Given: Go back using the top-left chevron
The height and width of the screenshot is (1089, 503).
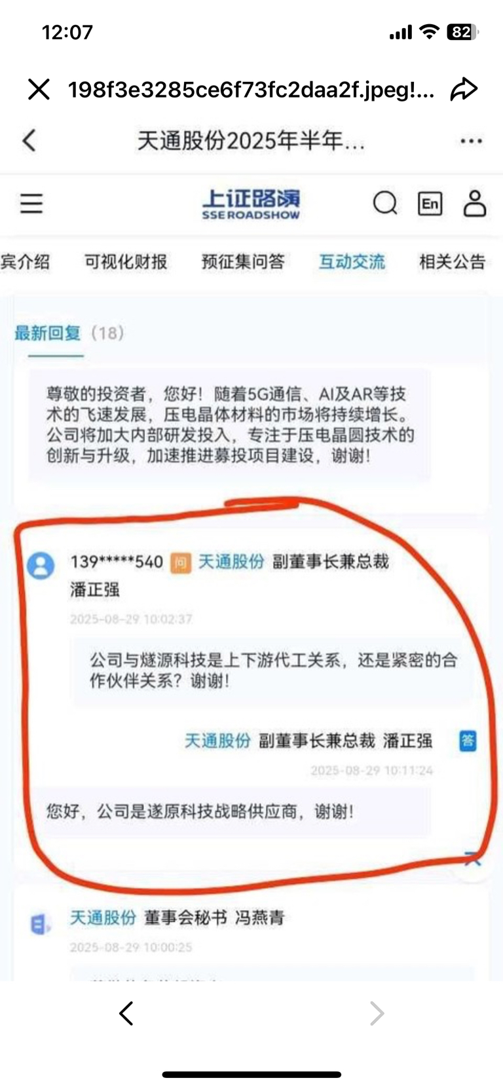Looking at the screenshot, I should pyautogui.click(x=29, y=140).
